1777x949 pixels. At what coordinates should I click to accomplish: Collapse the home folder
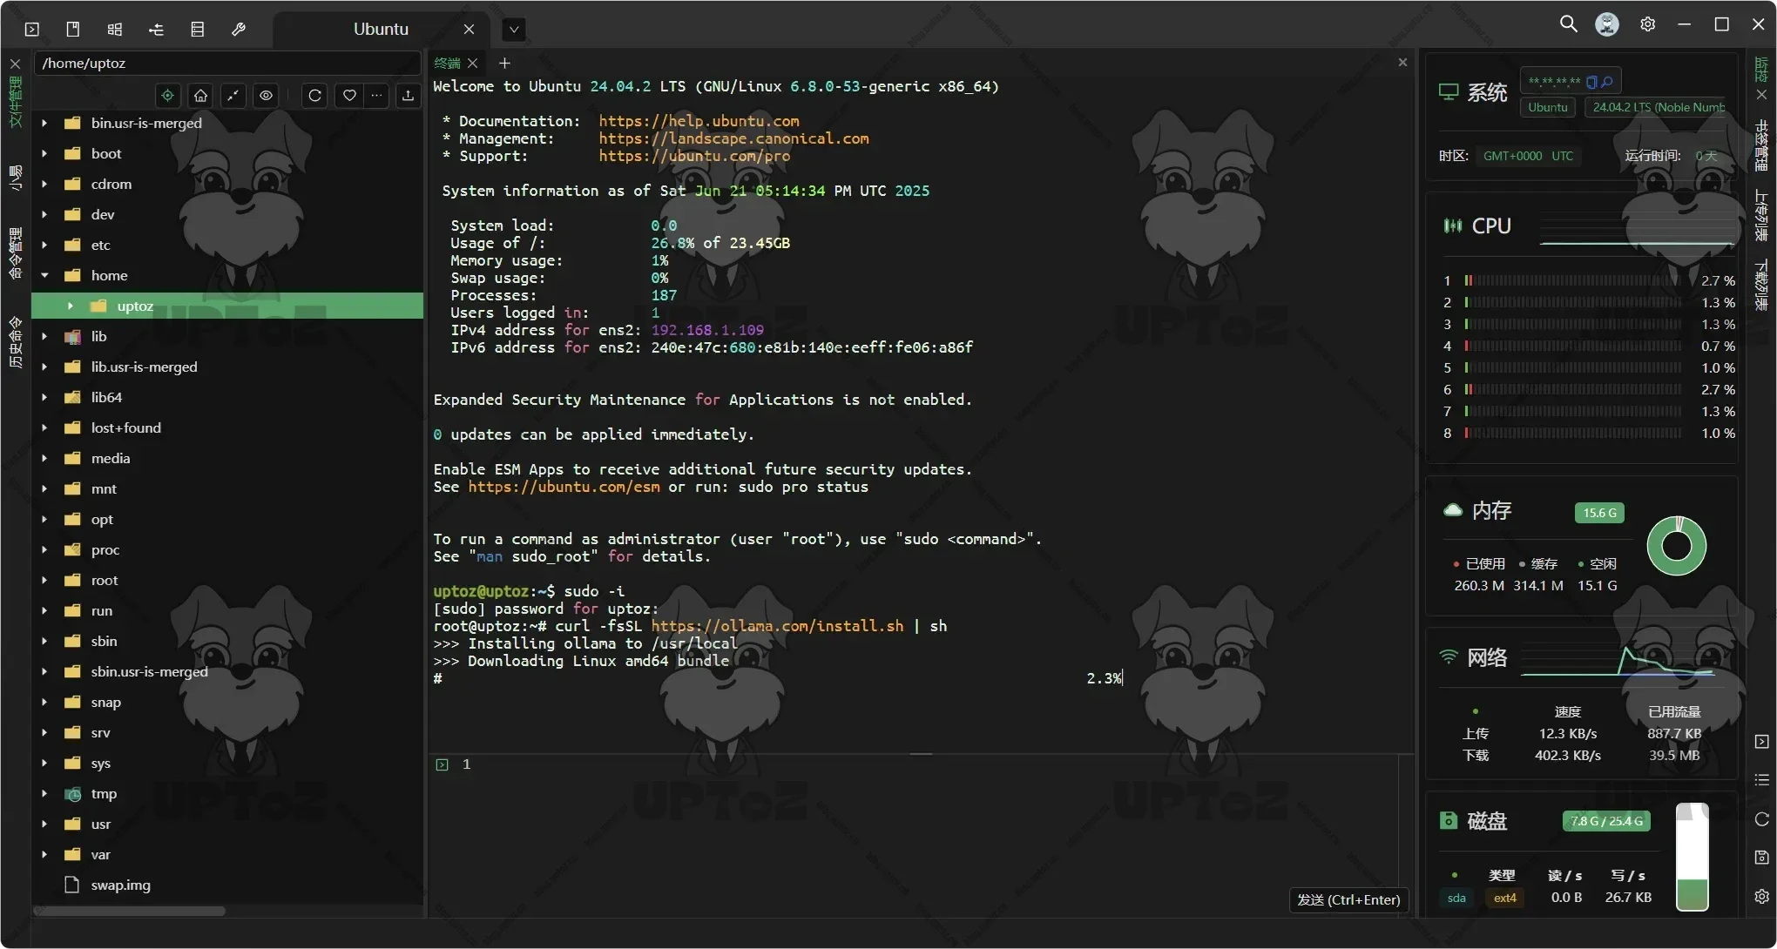44,275
